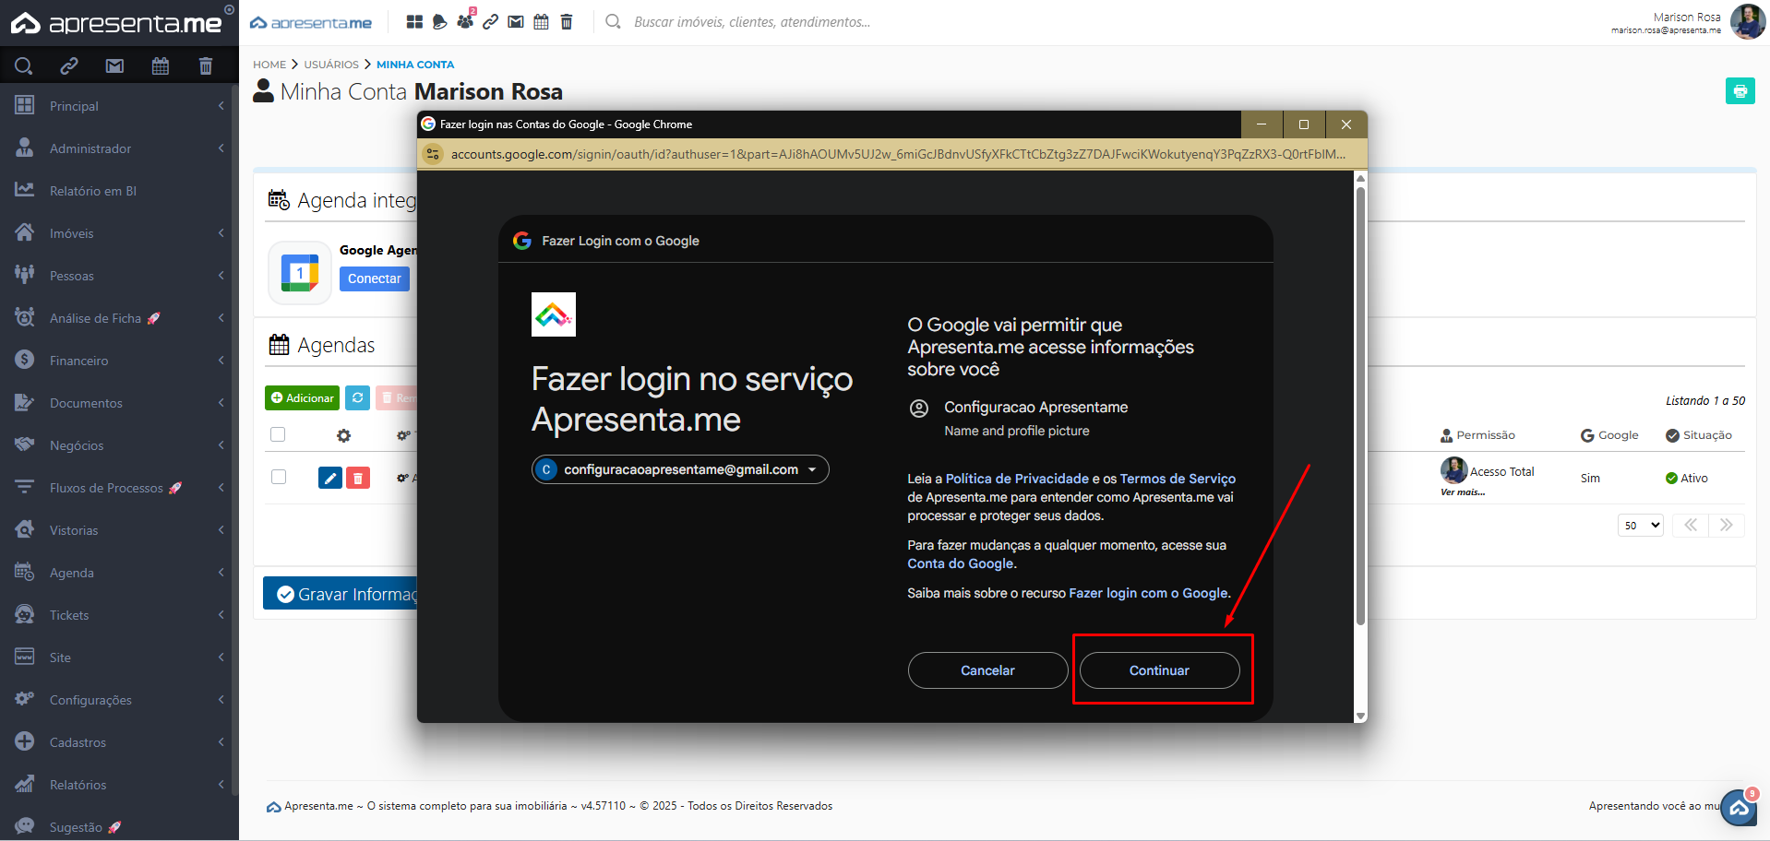The height and width of the screenshot is (841, 1770).
Task: Open the Google account email dropdown
Action: coord(680,469)
